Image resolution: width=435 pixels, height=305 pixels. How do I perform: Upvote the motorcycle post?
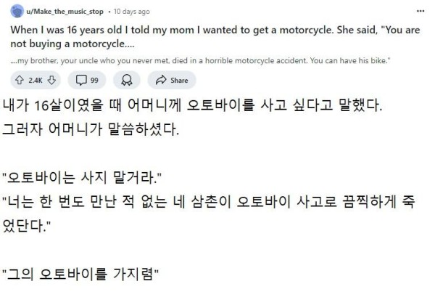[19, 81]
